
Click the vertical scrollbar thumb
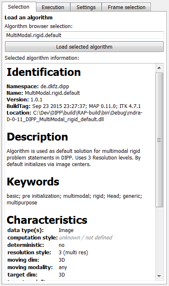[159, 140]
